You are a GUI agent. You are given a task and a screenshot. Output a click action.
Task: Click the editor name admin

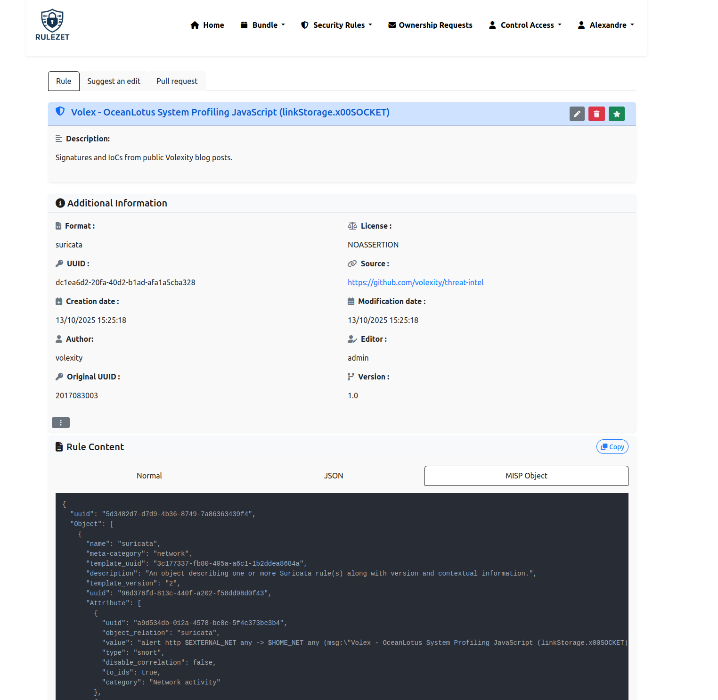(358, 358)
